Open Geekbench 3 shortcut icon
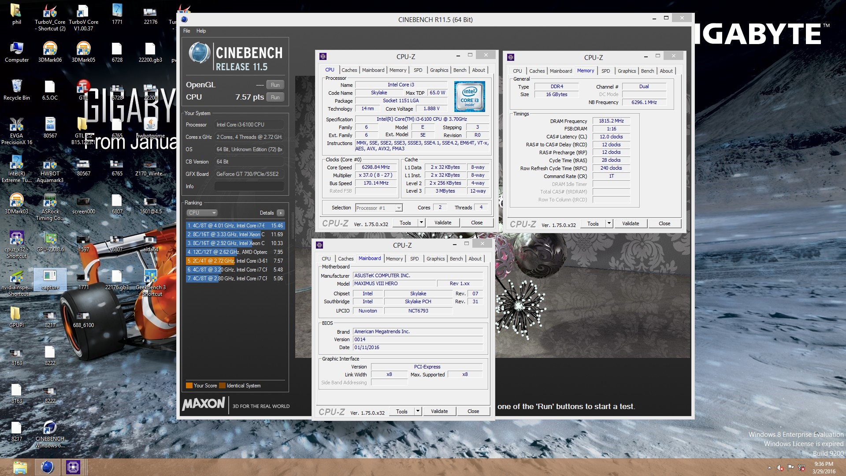This screenshot has width=846, height=476. coord(151,283)
